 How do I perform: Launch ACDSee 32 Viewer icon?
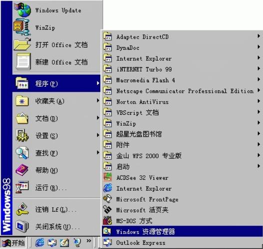(x=107, y=177)
